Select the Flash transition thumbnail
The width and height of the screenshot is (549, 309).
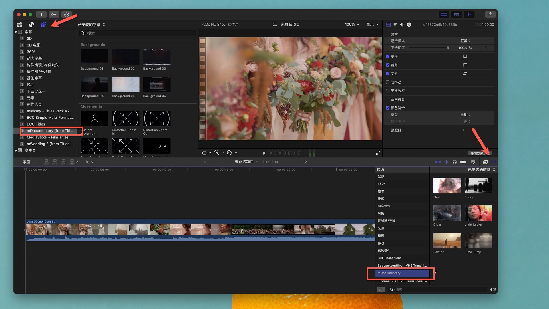(447, 186)
